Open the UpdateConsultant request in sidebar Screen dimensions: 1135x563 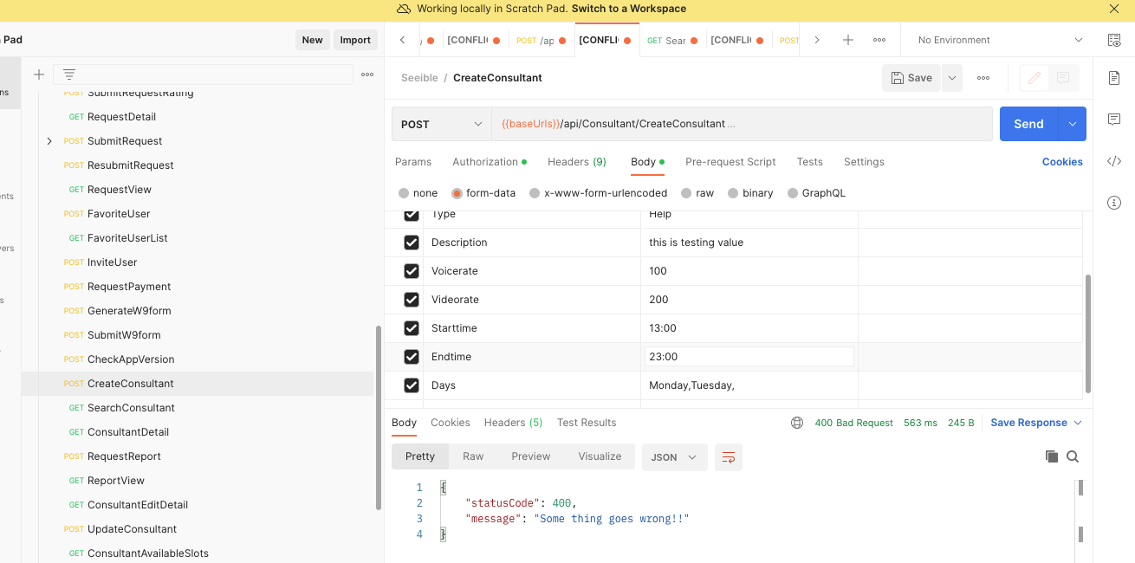pyautogui.click(x=132, y=529)
